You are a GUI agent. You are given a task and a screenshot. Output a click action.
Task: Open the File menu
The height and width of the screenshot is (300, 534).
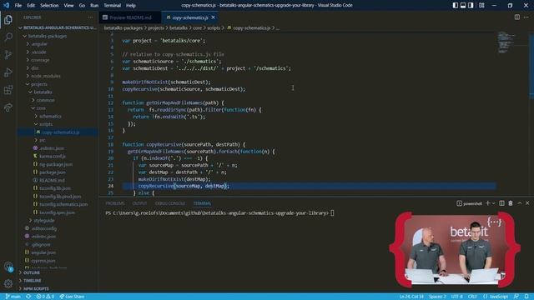[18, 6]
